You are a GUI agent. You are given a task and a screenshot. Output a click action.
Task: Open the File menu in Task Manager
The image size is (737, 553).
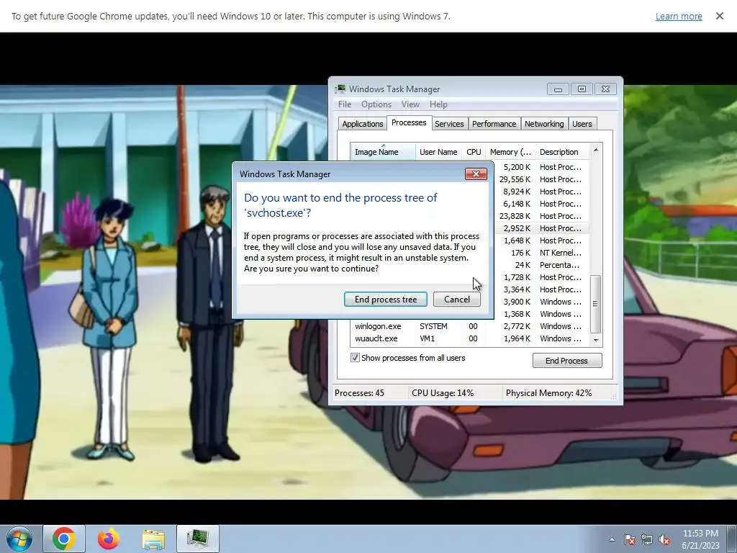(345, 104)
